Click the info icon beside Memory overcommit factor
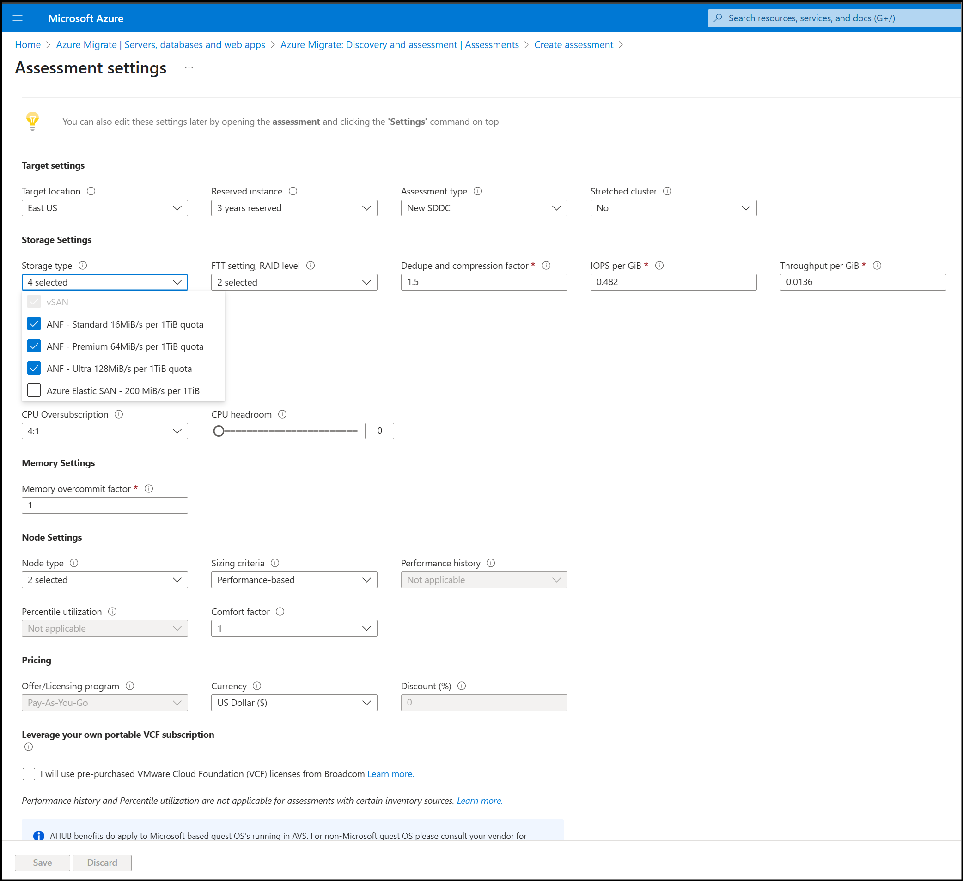The height and width of the screenshot is (881, 963). coord(148,488)
